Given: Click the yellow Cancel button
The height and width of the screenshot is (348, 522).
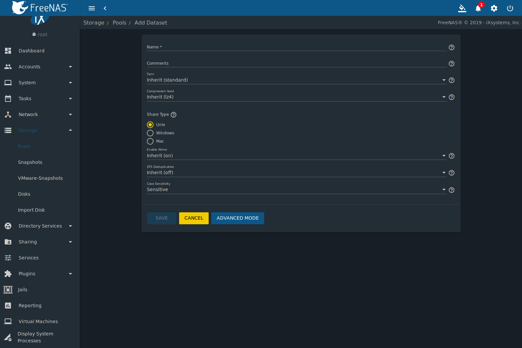Looking at the screenshot, I should 194,218.
